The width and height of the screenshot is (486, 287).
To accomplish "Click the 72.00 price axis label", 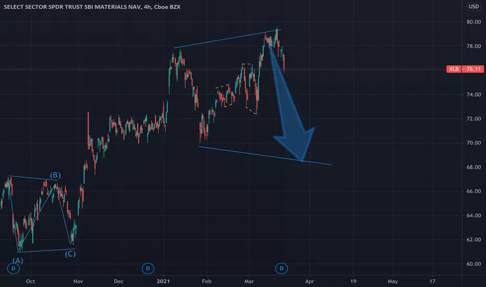I will click(473, 119).
